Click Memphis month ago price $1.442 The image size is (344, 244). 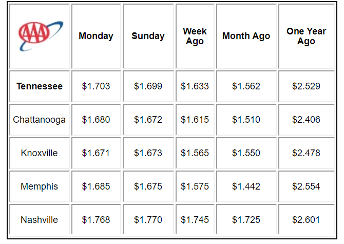[x=246, y=186]
